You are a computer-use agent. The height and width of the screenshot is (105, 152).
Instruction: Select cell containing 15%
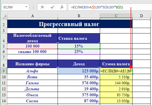point(79,46)
